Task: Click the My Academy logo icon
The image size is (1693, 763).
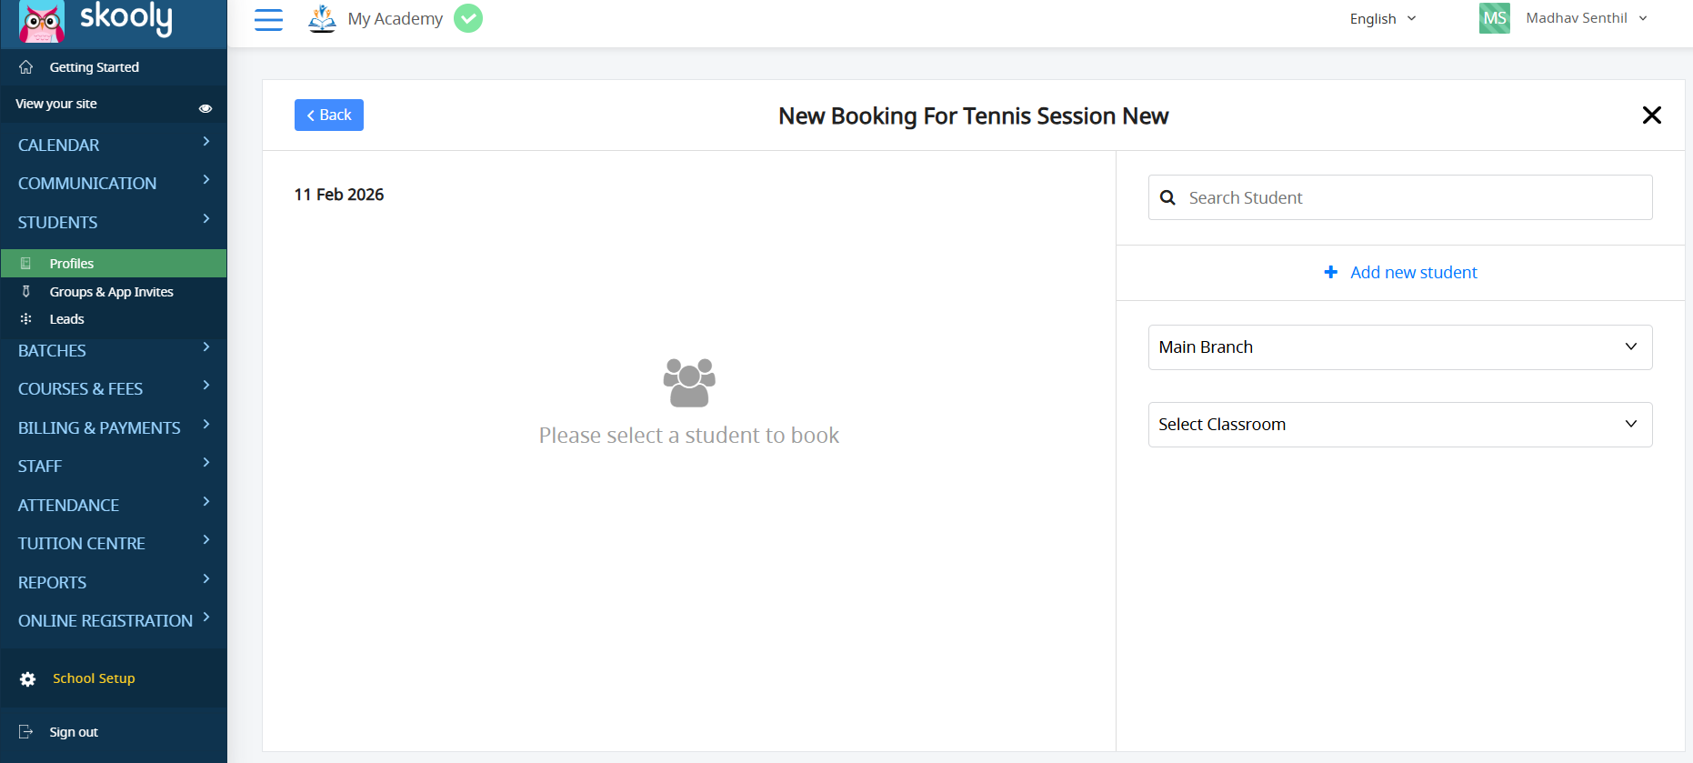Action: 322,18
